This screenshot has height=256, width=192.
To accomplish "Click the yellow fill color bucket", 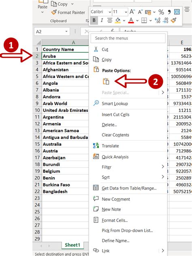I will point(118,21).
